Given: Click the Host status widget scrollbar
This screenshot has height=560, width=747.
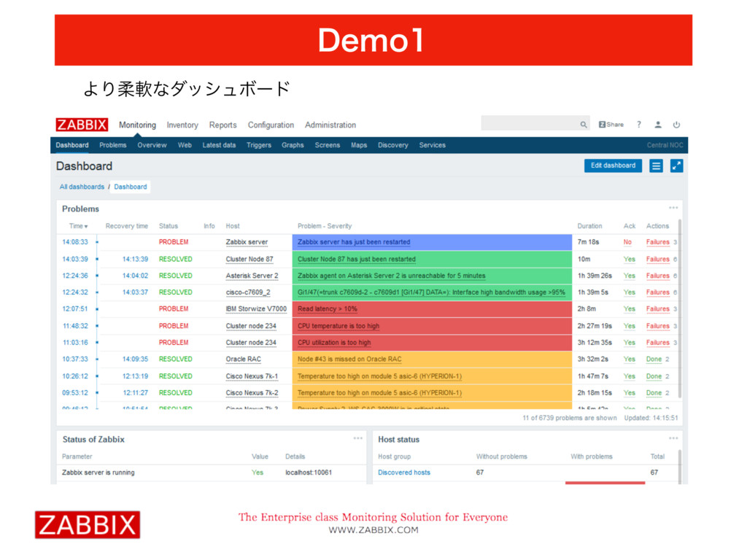Looking at the screenshot, I should 679,466.
